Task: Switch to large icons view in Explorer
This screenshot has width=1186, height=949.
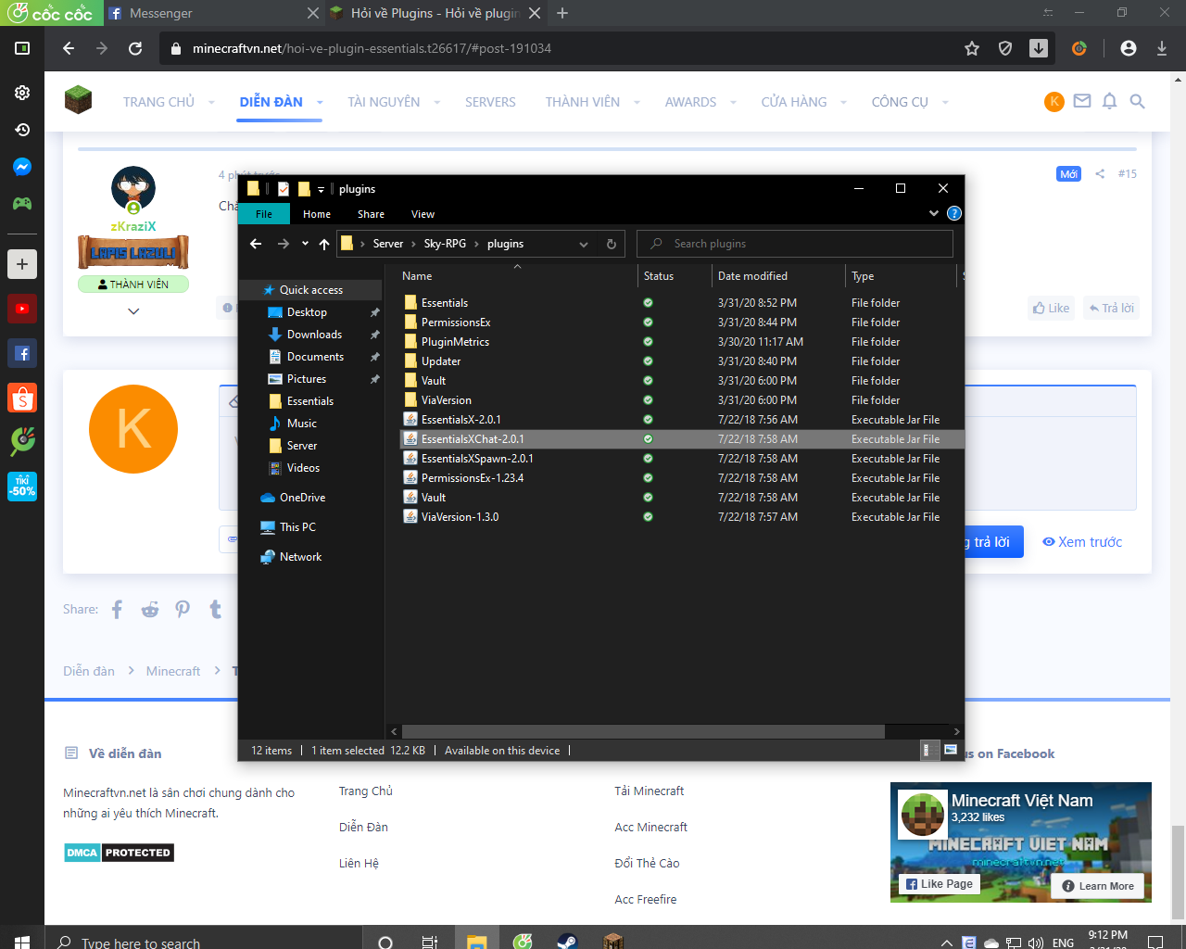Action: 950,750
